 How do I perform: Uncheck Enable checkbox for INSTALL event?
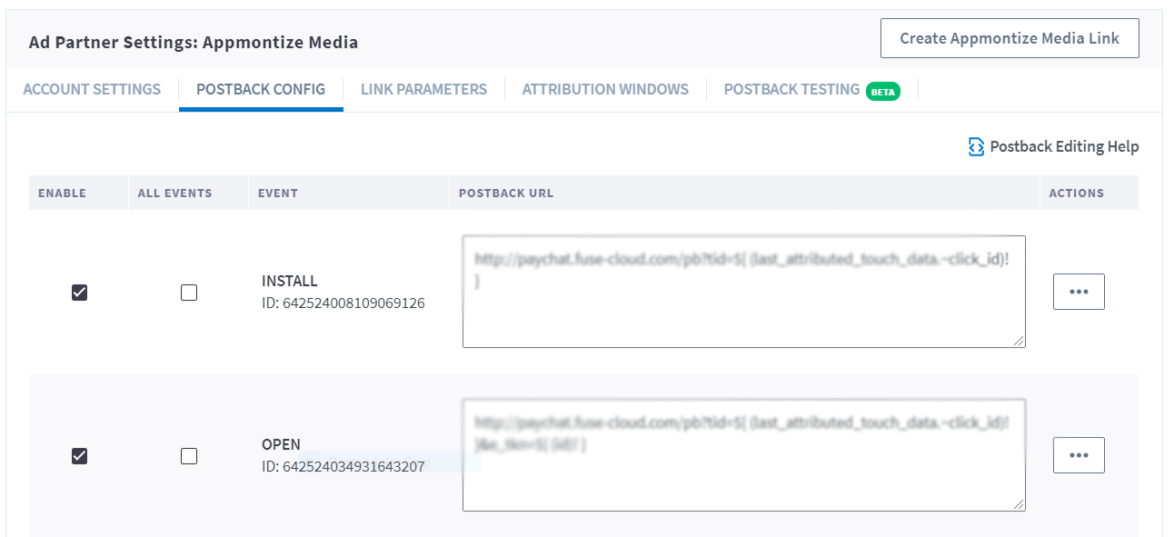click(79, 293)
